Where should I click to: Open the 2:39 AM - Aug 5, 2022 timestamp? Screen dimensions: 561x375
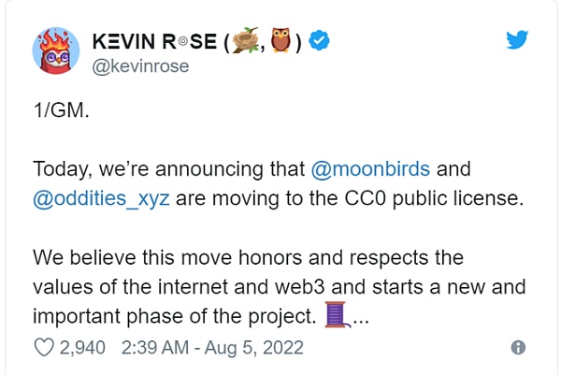pyautogui.click(x=213, y=348)
